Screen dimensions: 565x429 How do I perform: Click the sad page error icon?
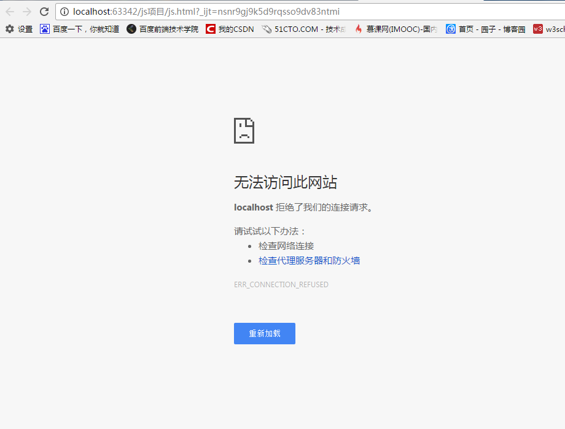pyautogui.click(x=244, y=131)
